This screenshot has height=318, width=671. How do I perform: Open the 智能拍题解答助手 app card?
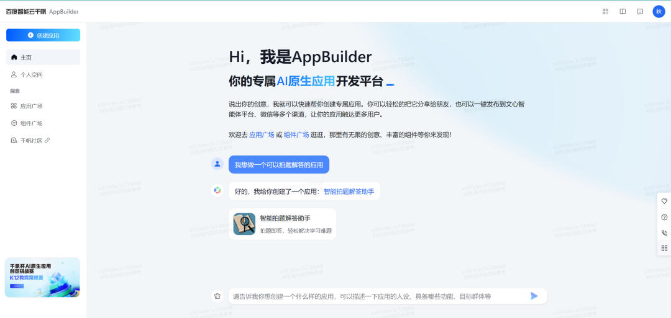(283, 224)
